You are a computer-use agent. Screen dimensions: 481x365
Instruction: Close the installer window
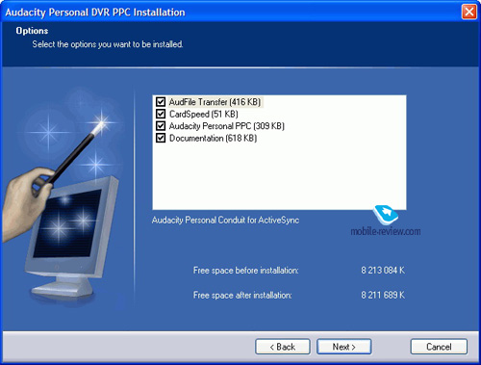(468, 13)
